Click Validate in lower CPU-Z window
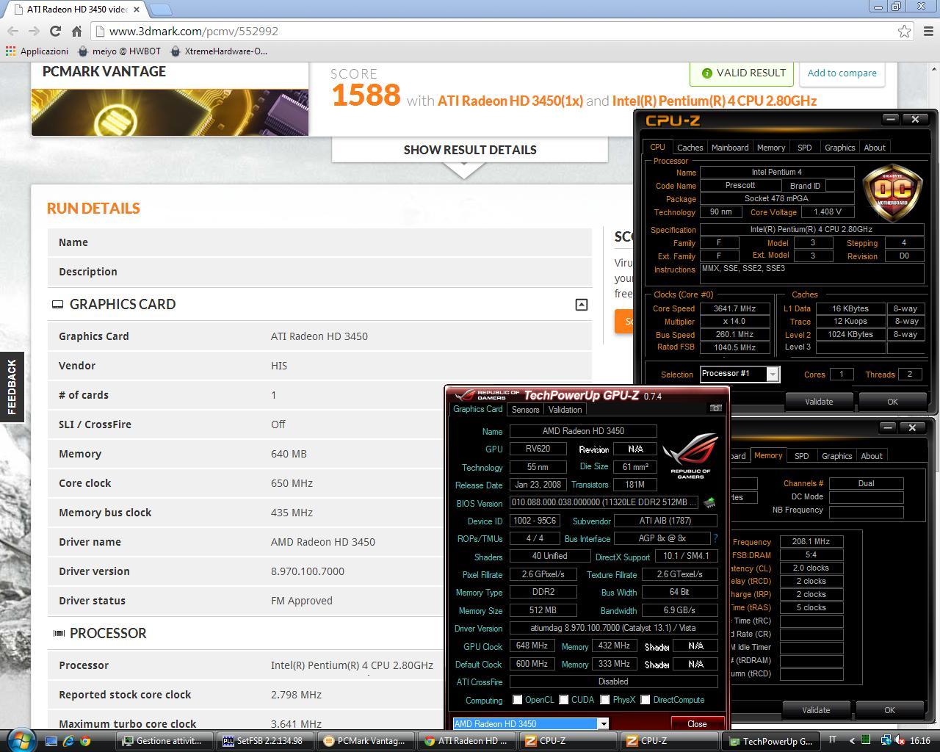The image size is (940, 752). pyautogui.click(x=816, y=710)
